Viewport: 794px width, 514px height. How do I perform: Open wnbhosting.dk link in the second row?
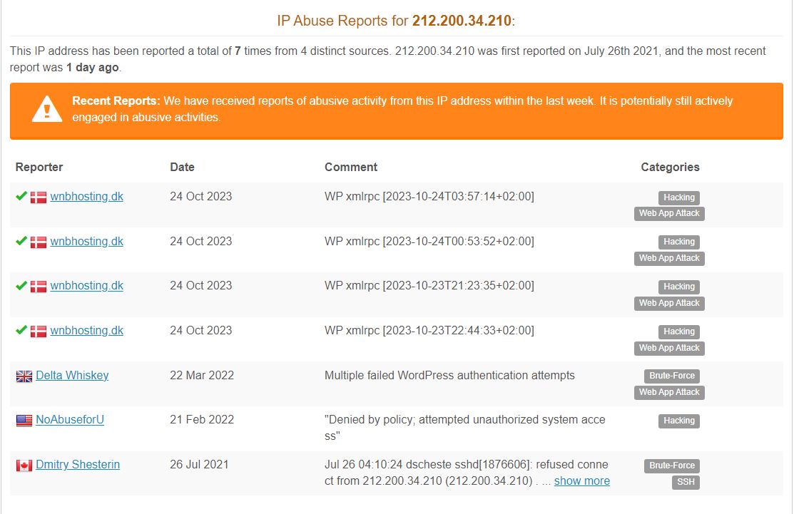click(x=86, y=242)
